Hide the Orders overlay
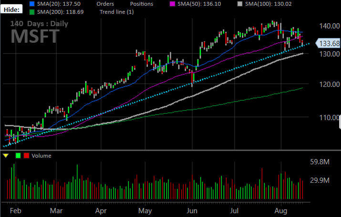This screenshot has height=217, width=341. tap(105, 4)
